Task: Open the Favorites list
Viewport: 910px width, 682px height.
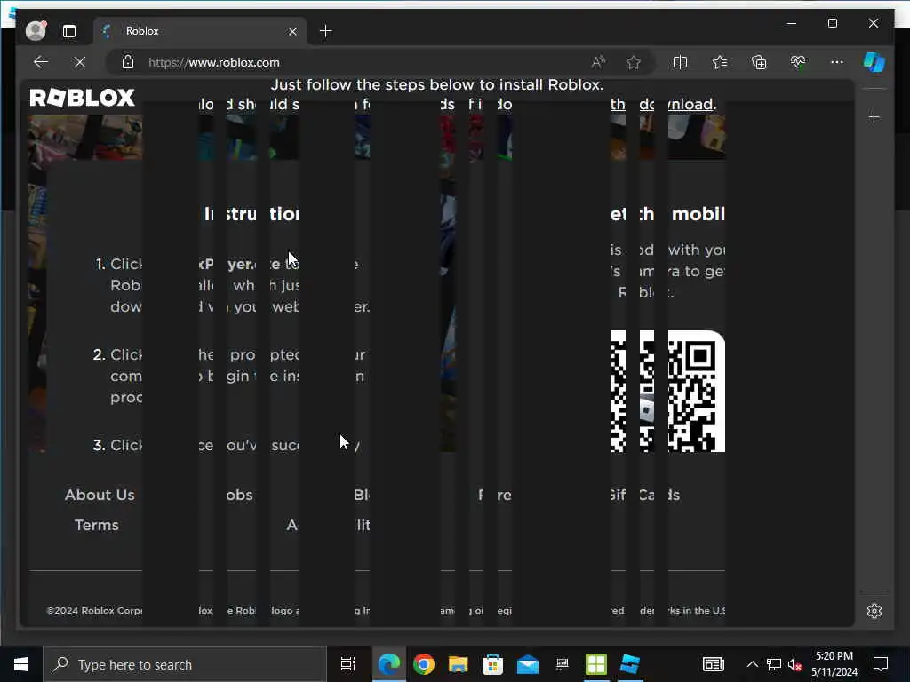Action: point(720,62)
